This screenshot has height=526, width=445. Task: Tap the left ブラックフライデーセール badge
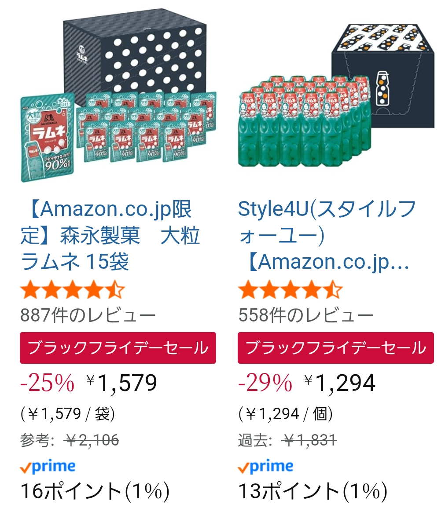[118, 348]
